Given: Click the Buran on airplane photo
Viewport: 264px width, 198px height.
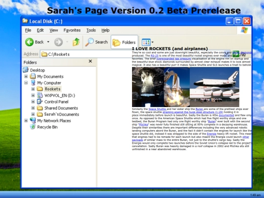Looking at the screenshot, I should coord(214,87).
